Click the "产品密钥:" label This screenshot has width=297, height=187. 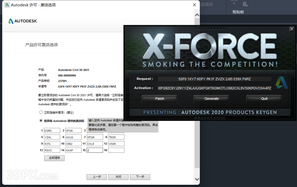pyautogui.click(x=44, y=81)
